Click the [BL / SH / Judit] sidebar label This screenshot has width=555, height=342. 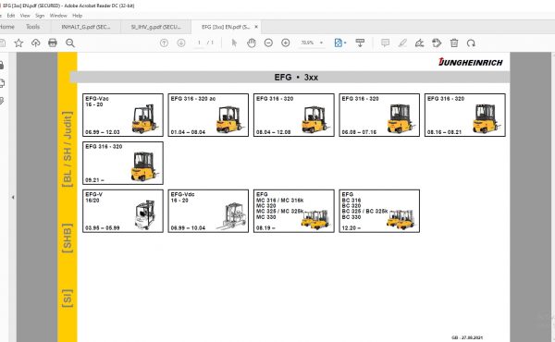pyautogui.click(x=67, y=150)
